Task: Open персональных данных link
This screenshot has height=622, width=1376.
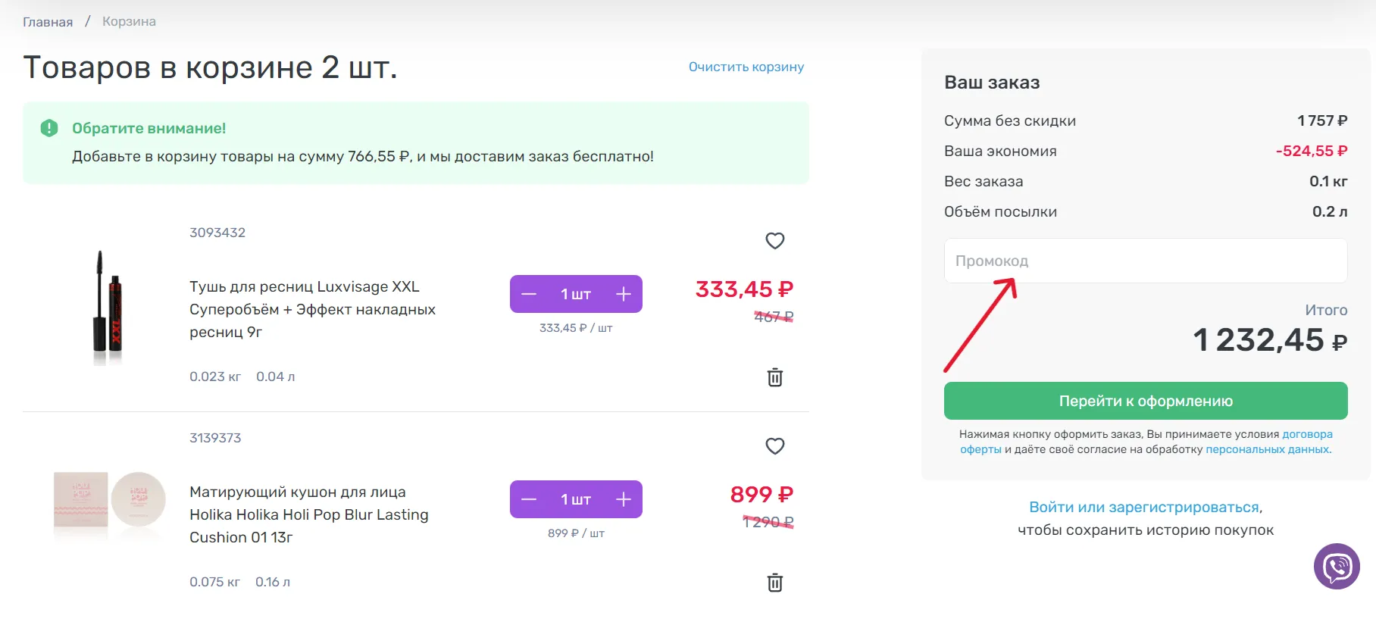Action: click(x=1267, y=449)
